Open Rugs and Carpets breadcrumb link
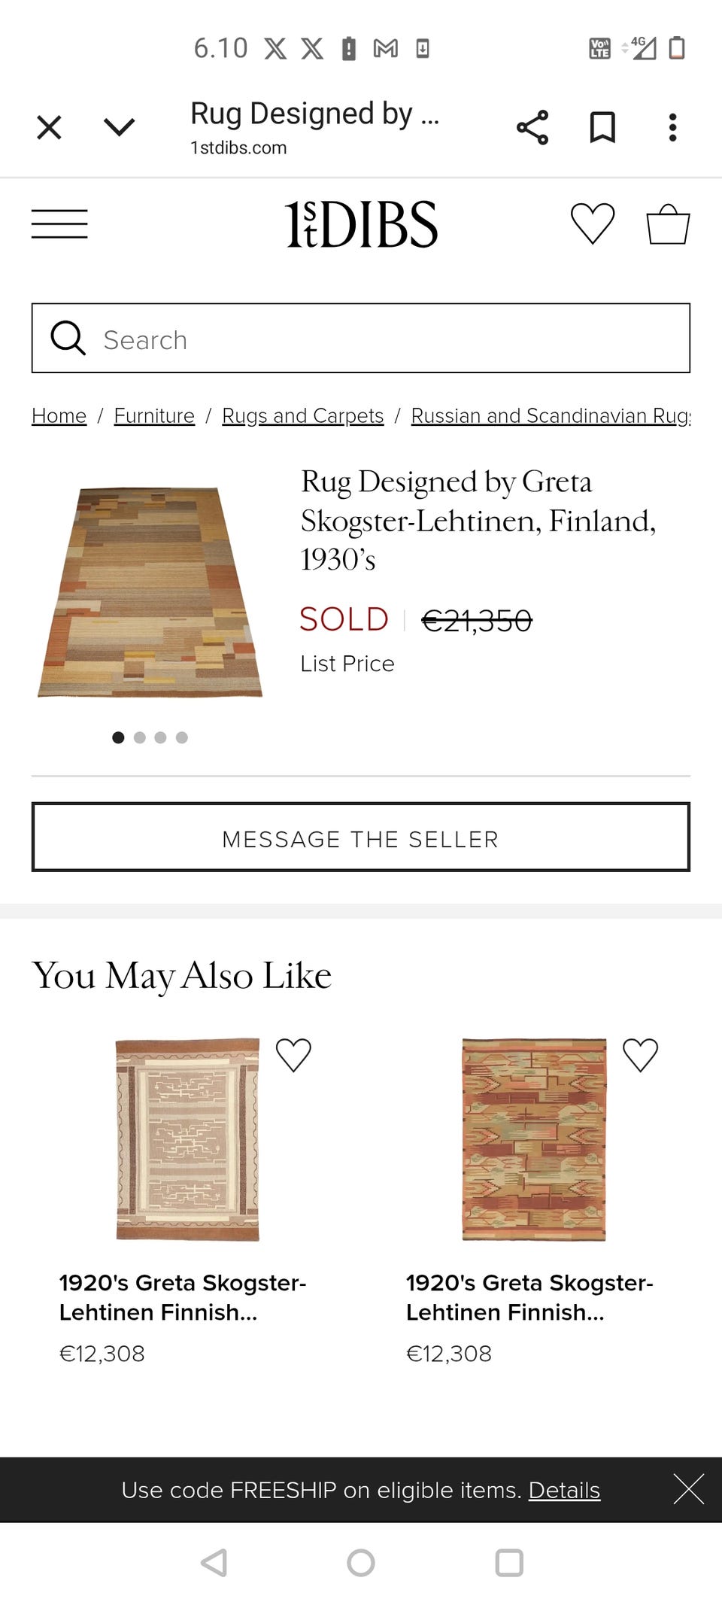The width and height of the screenshot is (722, 1605). pyautogui.click(x=302, y=416)
